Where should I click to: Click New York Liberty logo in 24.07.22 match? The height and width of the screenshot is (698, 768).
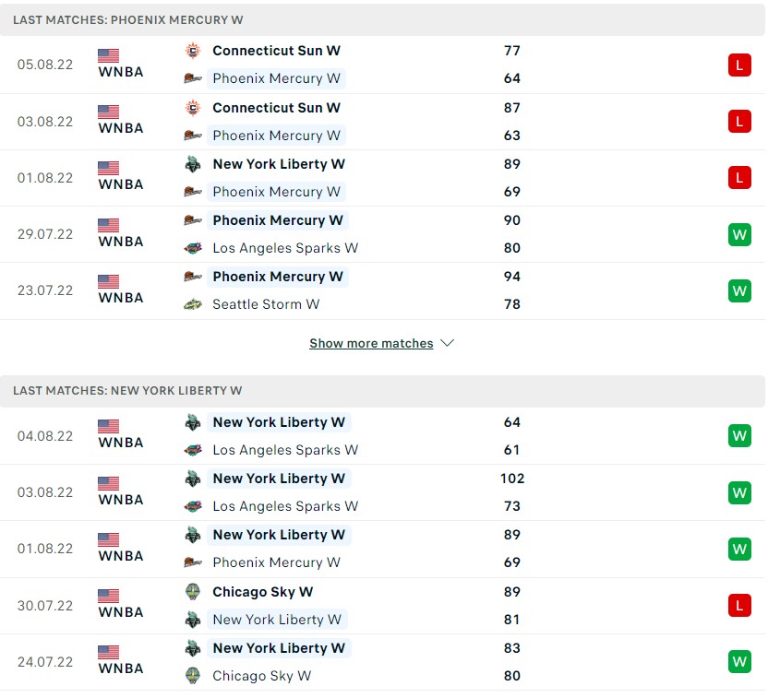(x=193, y=648)
